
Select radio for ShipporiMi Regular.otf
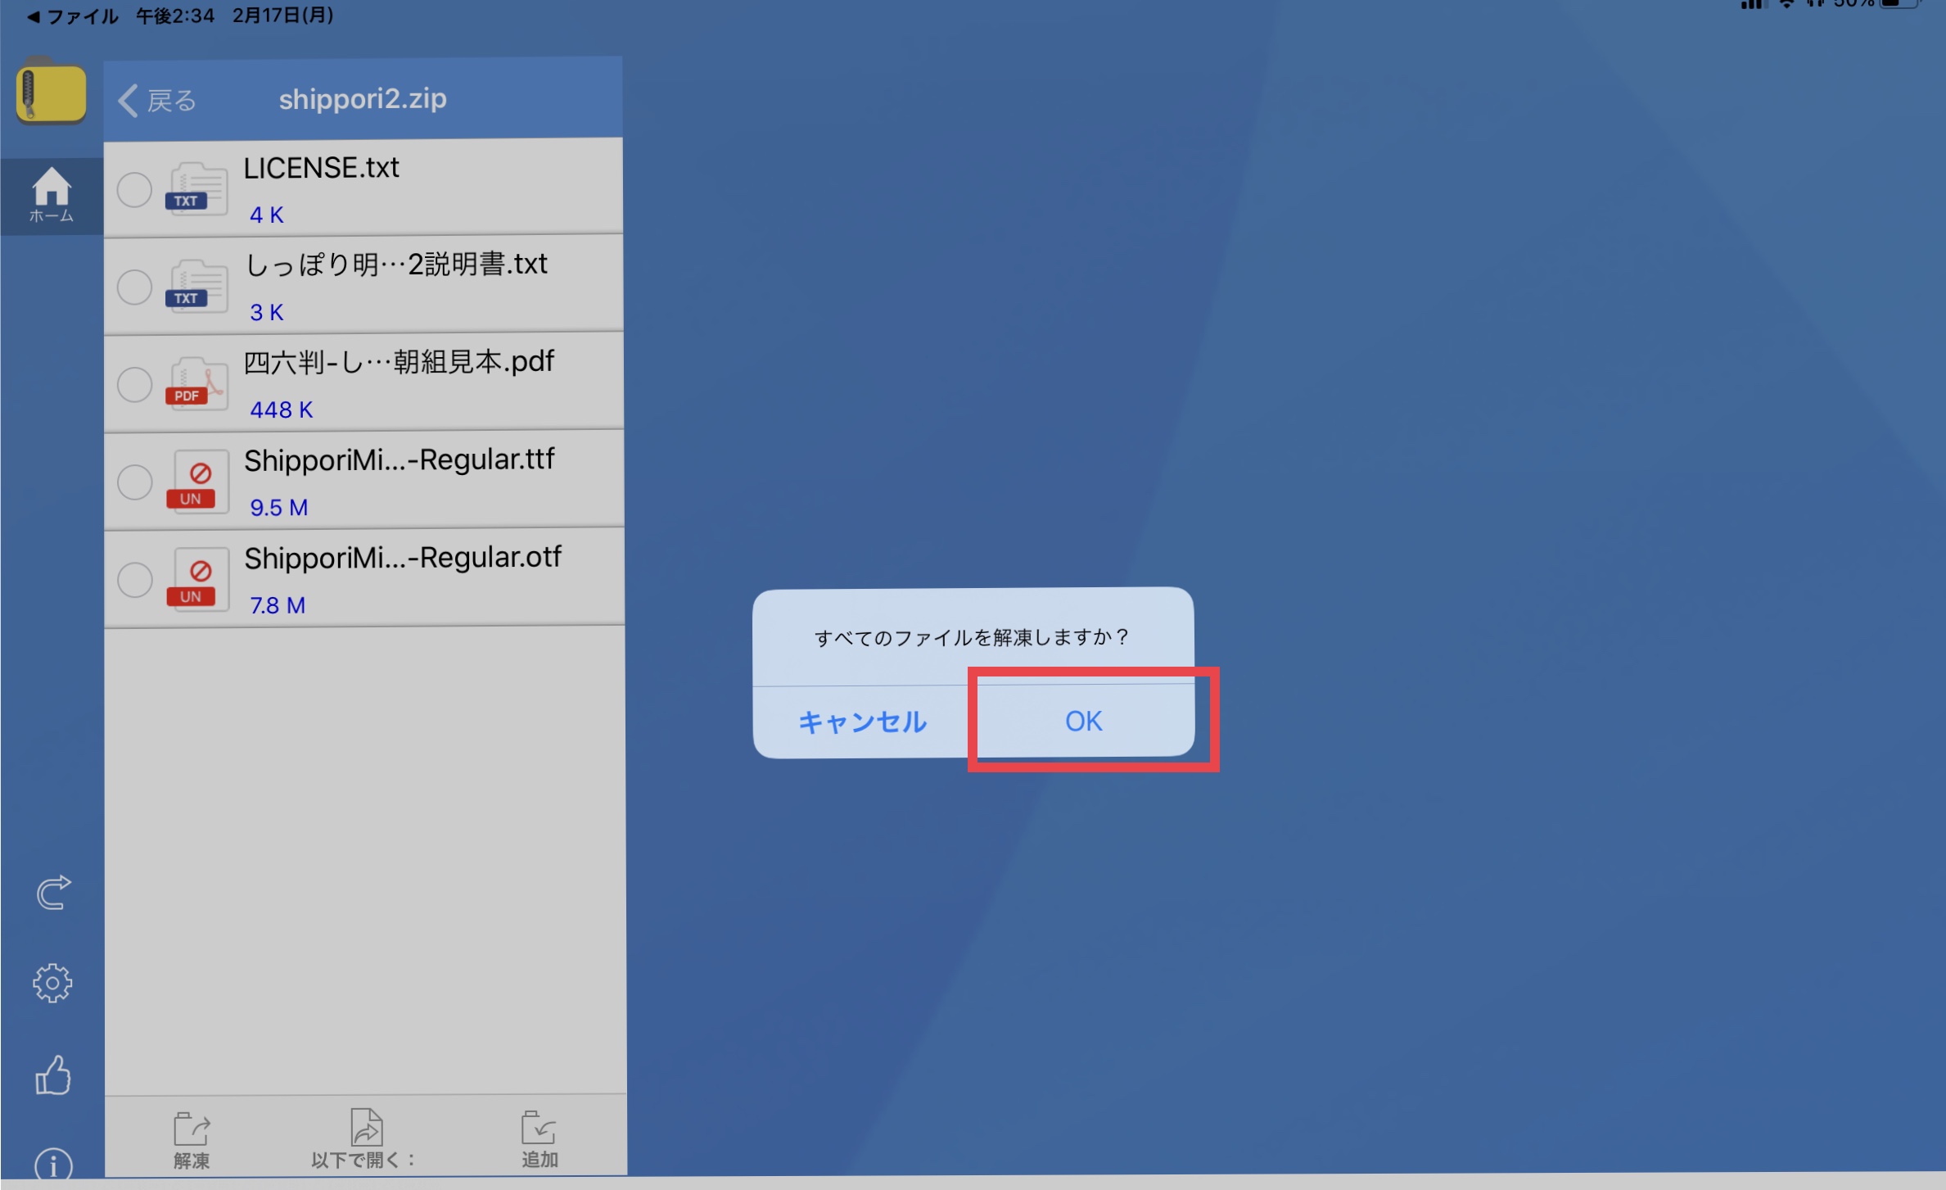[x=134, y=579]
